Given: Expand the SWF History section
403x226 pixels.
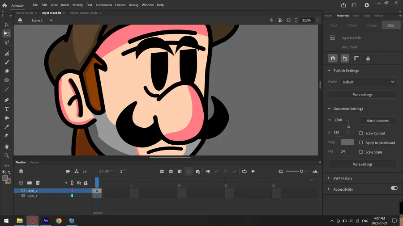Looking at the screenshot, I should click(x=329, y=178).
